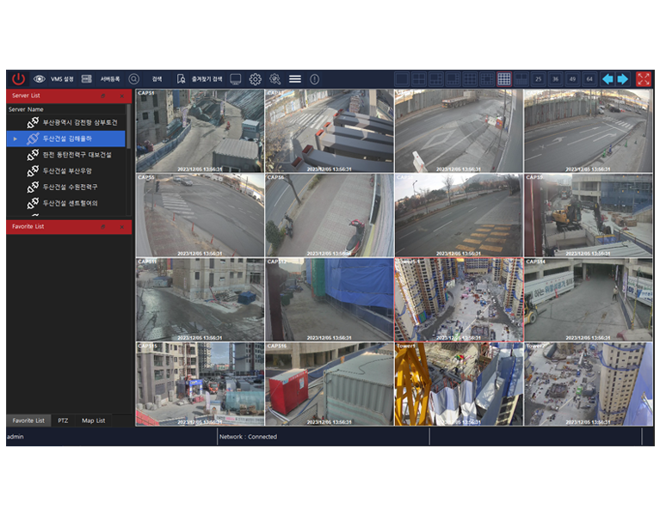Click the info circle icon
This screenshot has height=516, width=660.
[x=314, y=78]
